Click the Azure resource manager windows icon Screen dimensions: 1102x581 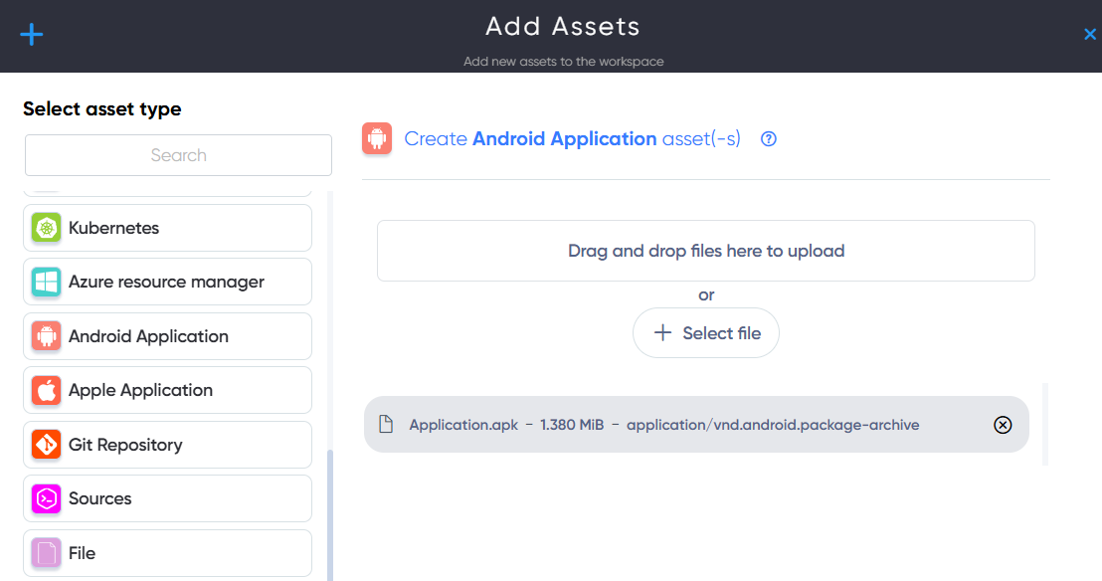pos(47,283)
